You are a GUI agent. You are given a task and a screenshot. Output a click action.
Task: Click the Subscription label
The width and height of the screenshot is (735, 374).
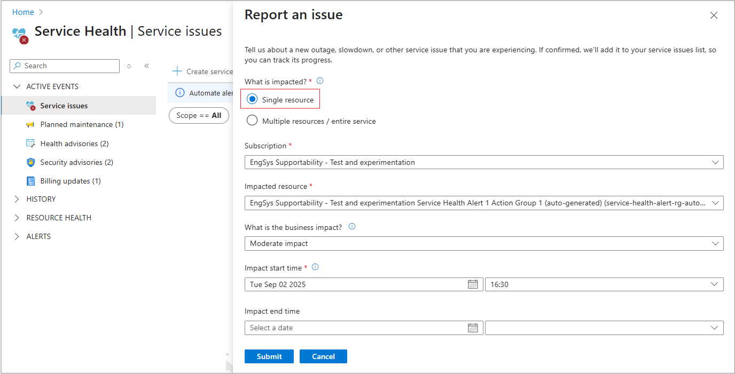[265, 146]
